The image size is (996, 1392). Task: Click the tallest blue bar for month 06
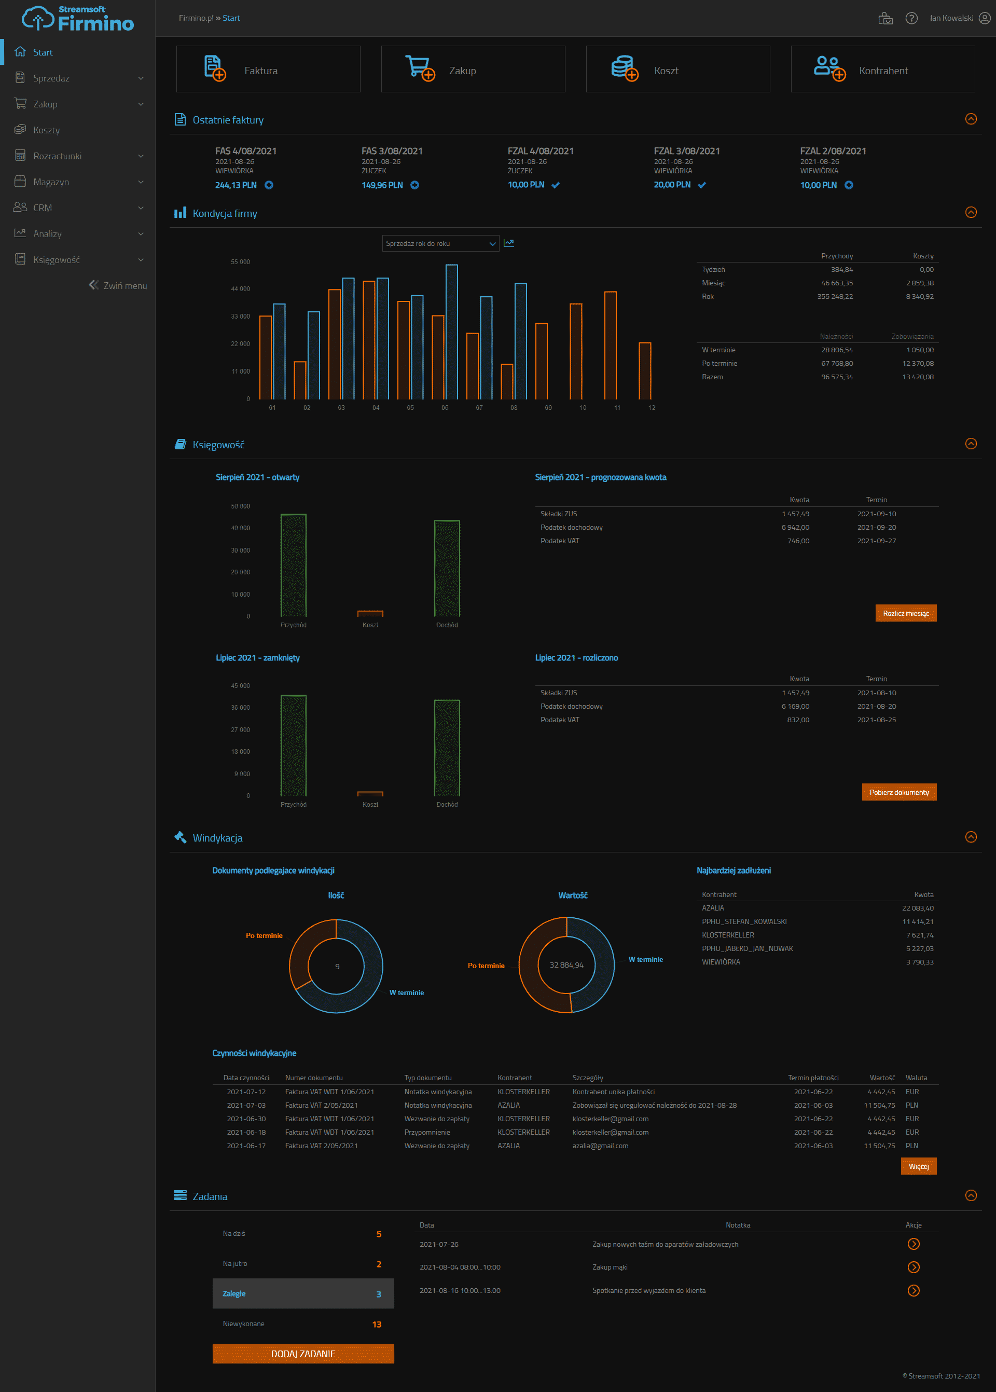[x=451, y=332]
